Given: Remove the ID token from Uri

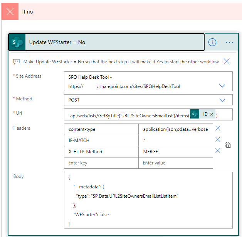Looking at the screenshot, I should [212, 115].
